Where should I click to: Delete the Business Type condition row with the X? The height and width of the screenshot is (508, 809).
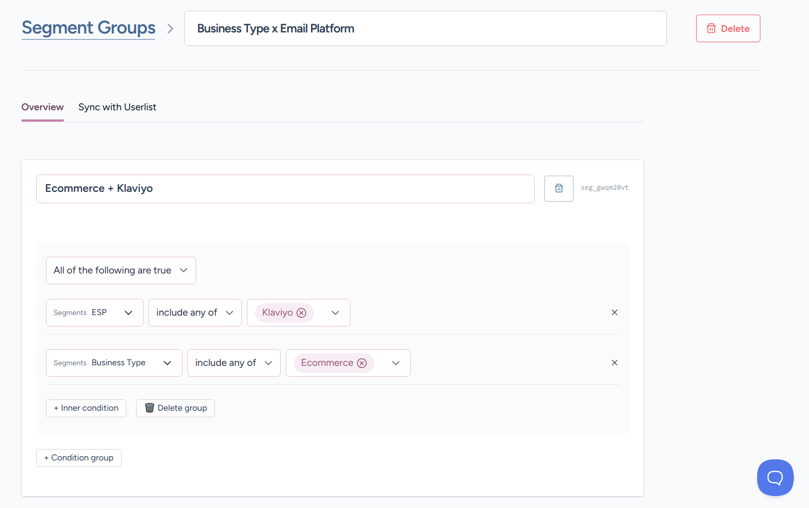click(x=614, y=363)
